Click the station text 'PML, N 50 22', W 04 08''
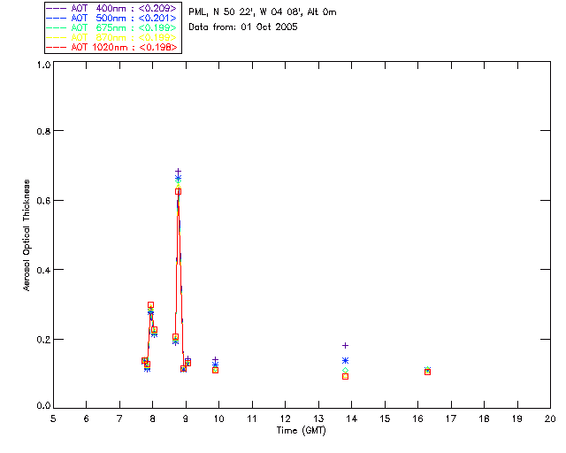This screenshot has width=566, height=453. click(x=246, y=12)
